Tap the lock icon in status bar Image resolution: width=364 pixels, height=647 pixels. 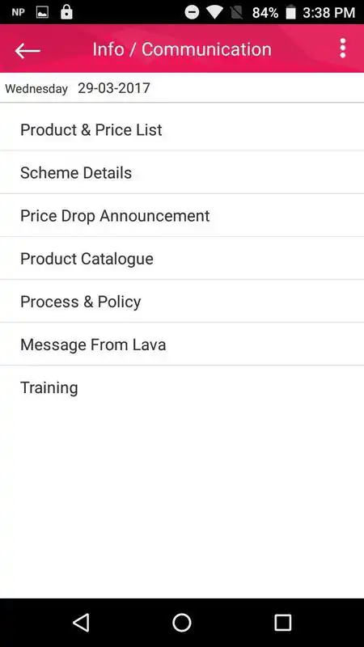tap(66, 12)
